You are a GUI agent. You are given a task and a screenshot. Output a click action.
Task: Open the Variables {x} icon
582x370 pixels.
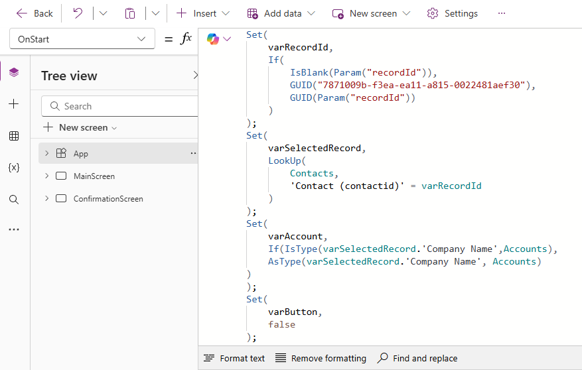[14, 168]
